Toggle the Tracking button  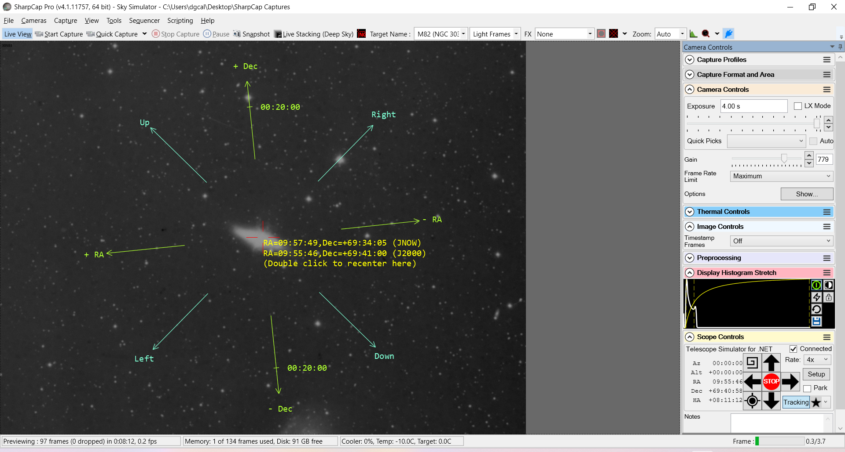796,402
